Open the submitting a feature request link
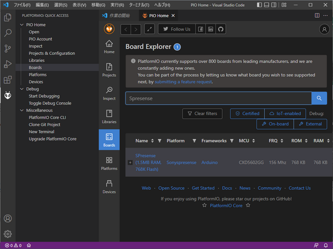This screenshot has height=249, width=333. (x=183, y=81)
